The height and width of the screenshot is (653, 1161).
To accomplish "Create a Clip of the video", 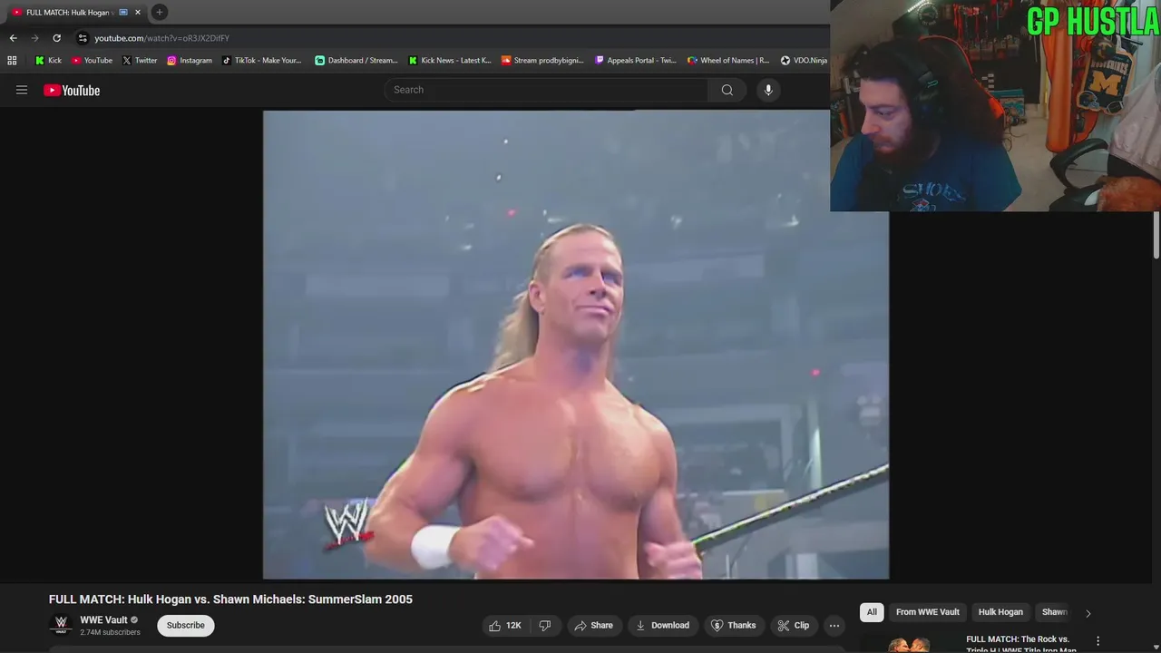I will pos(793,626).
